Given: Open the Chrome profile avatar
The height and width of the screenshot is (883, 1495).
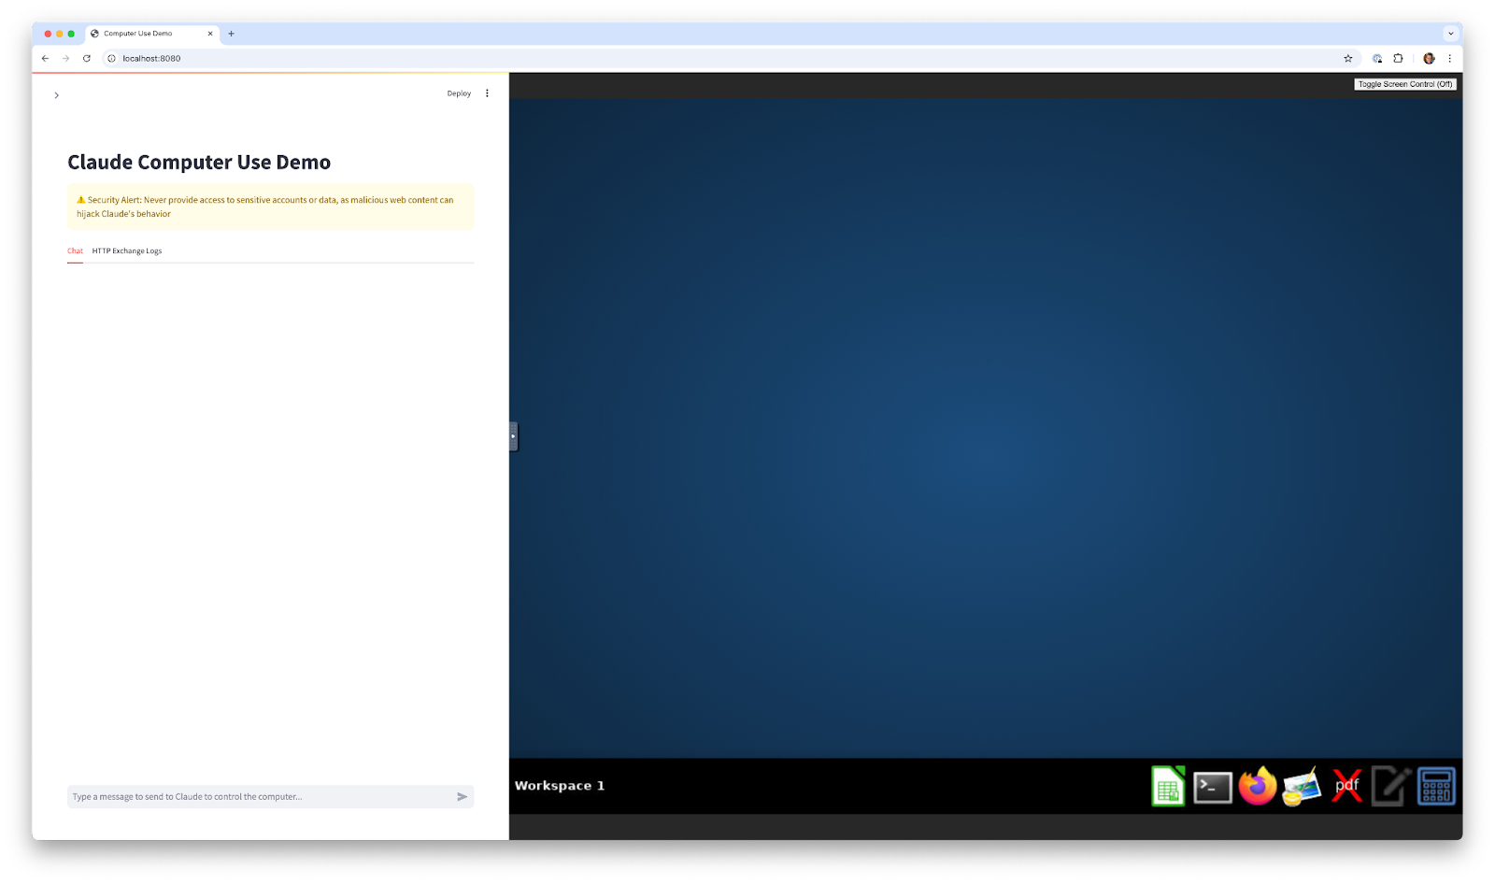Looking at the screenshot, I should pyautogui.click(x=1429, y=58).
